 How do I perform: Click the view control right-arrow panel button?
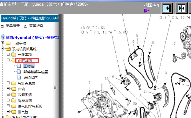[167, 8]
